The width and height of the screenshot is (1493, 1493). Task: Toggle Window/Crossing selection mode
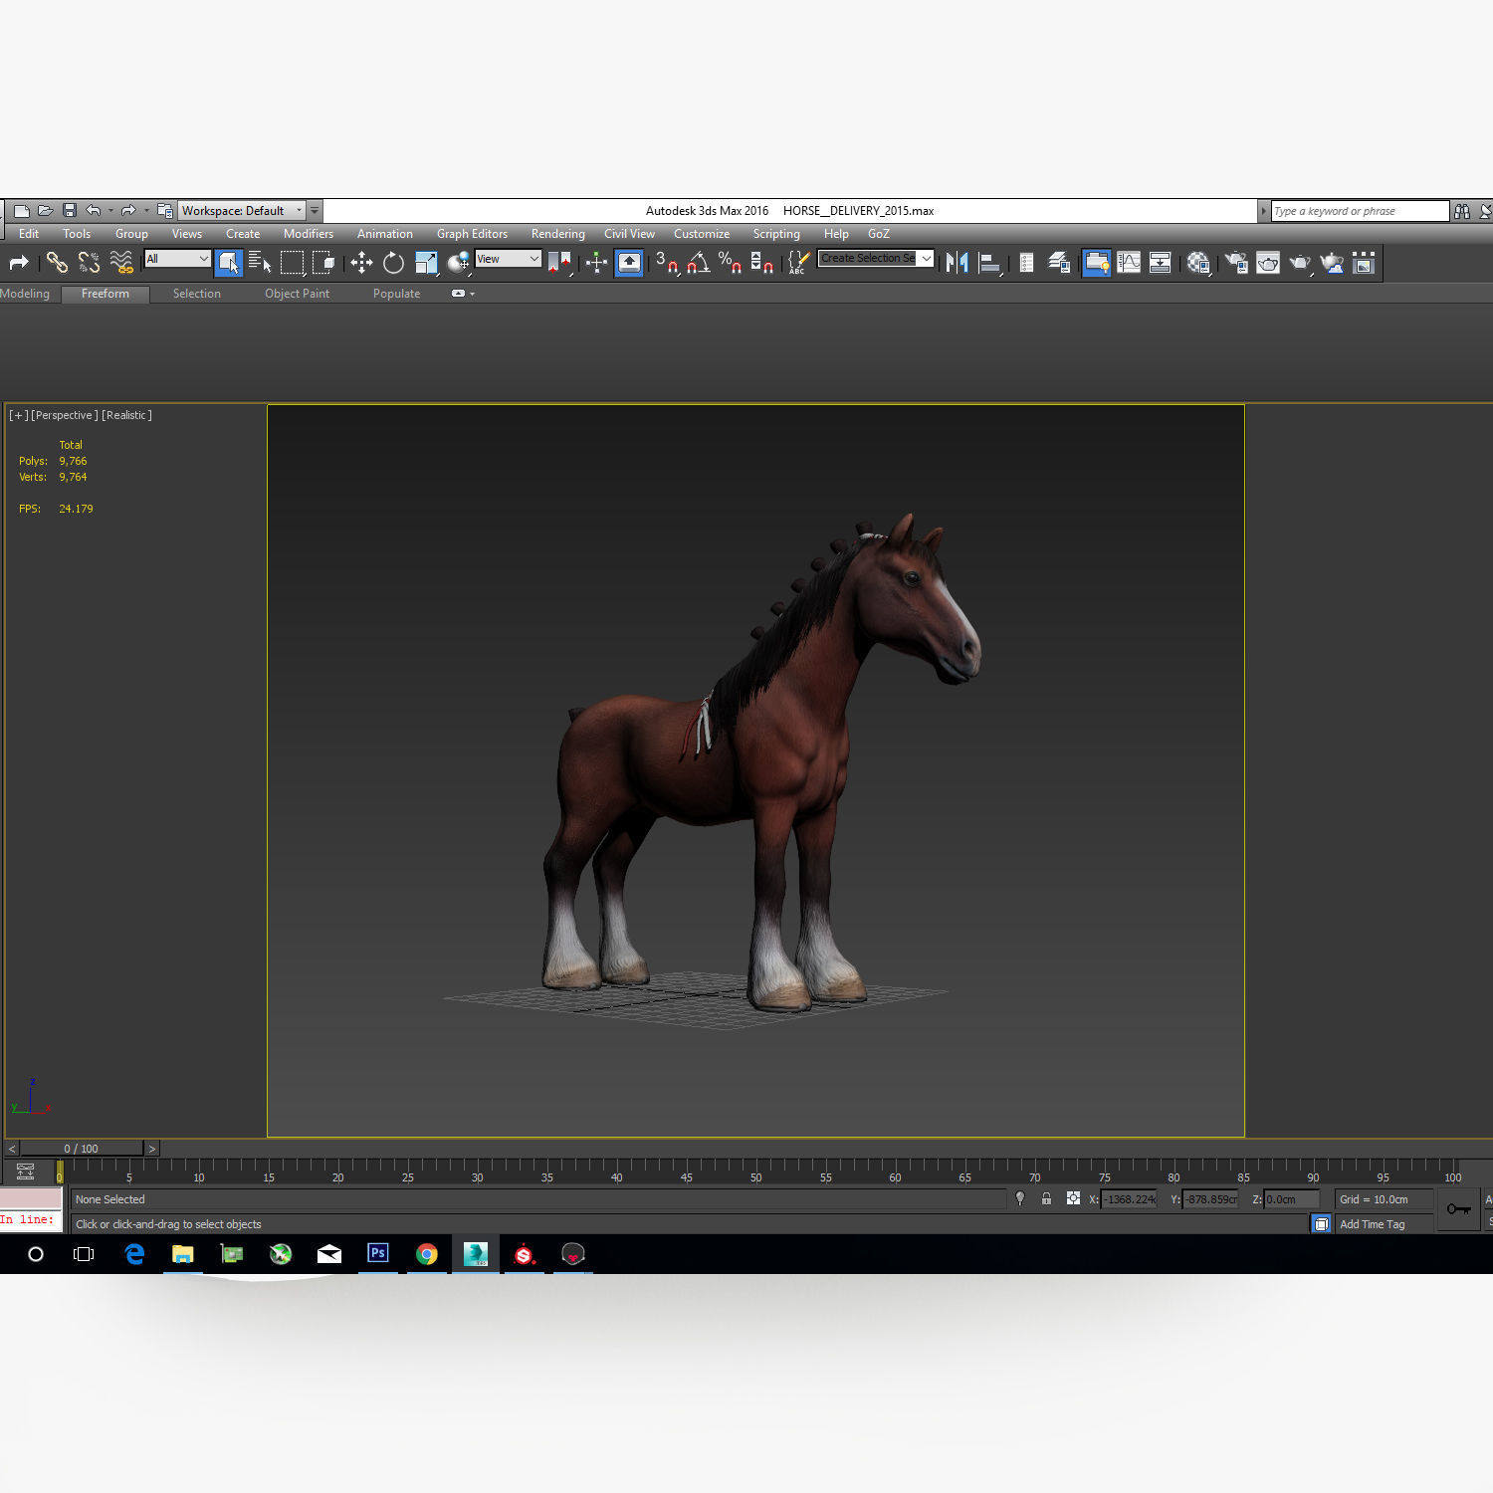[x=323, y=263]
